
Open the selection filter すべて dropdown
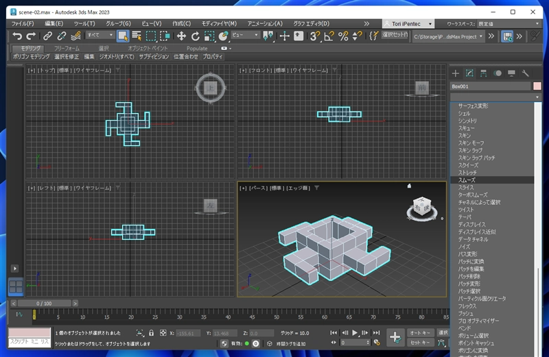click(100, 35)
